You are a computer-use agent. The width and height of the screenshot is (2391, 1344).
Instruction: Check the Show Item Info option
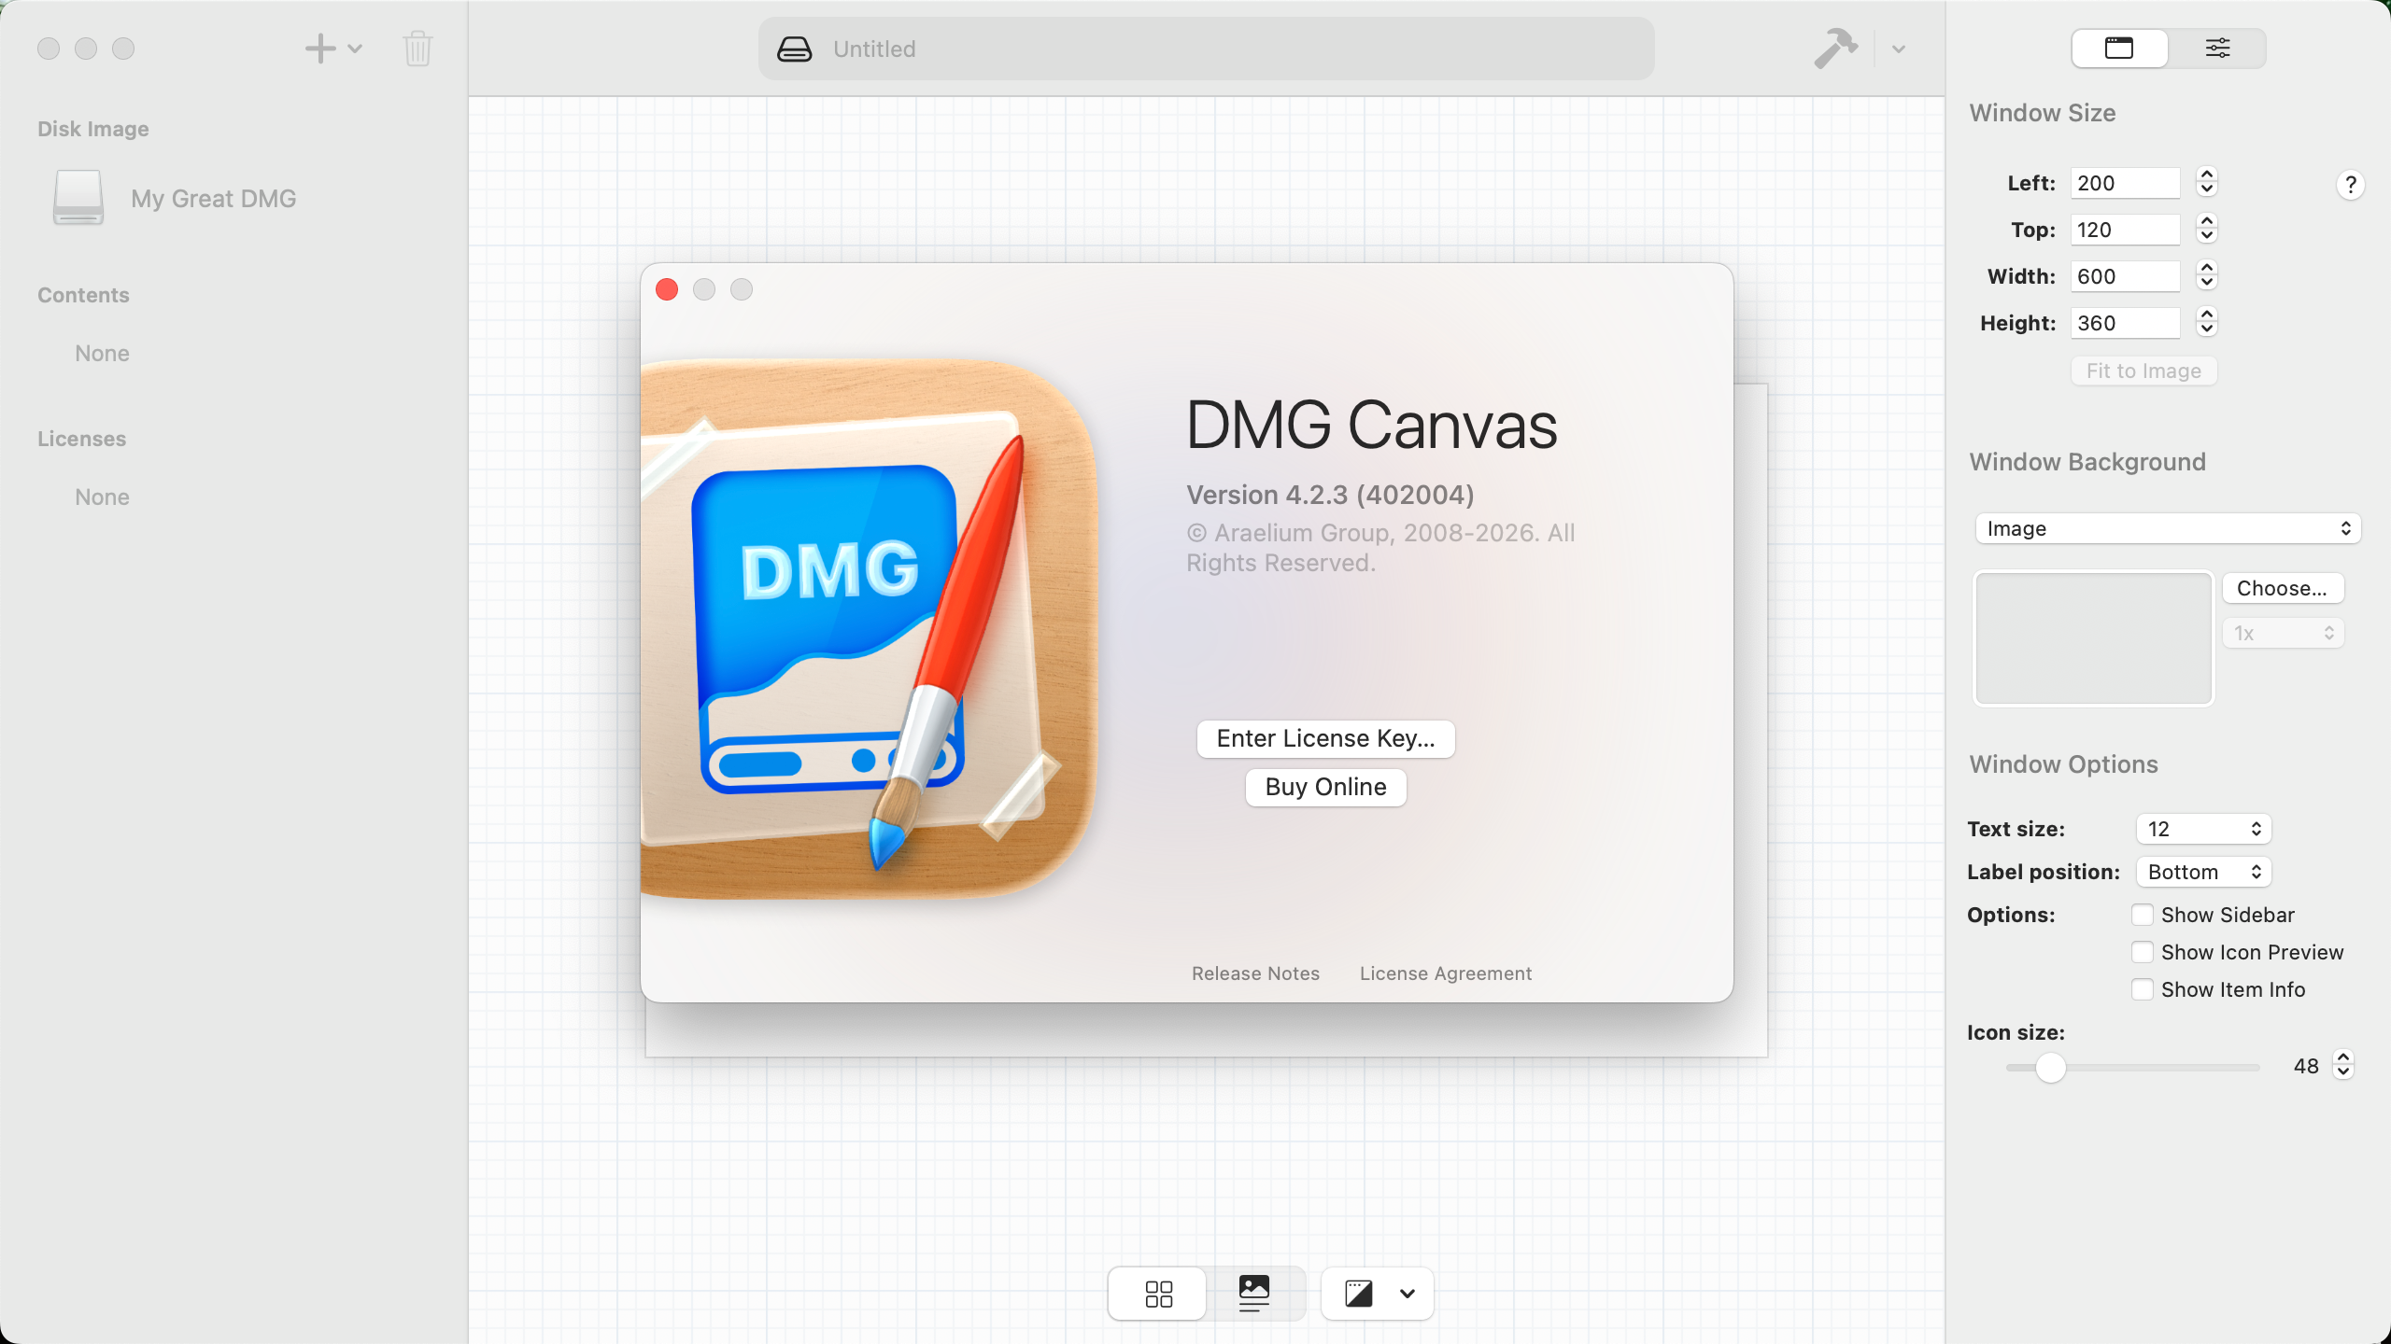[x=2143, y=989]
